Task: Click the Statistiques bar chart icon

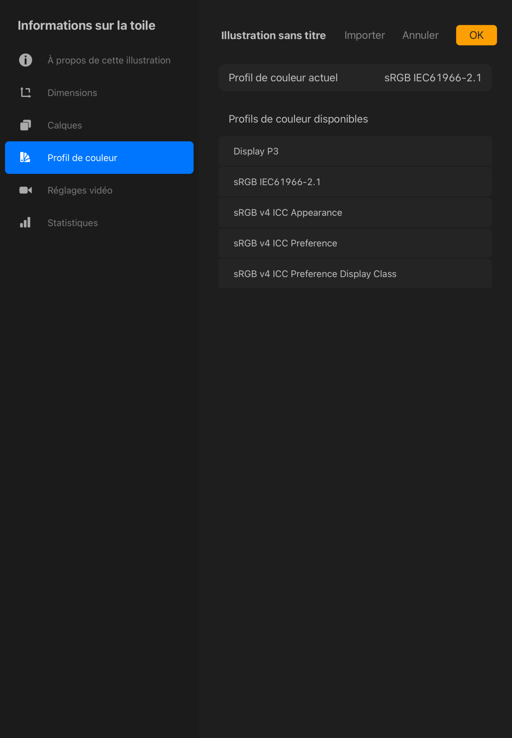Action: [x=25, y=223]
